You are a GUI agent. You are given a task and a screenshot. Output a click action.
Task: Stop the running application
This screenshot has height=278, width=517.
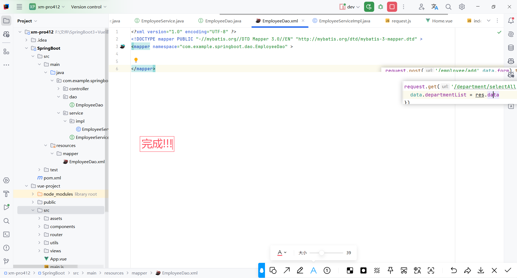point(392,7)
